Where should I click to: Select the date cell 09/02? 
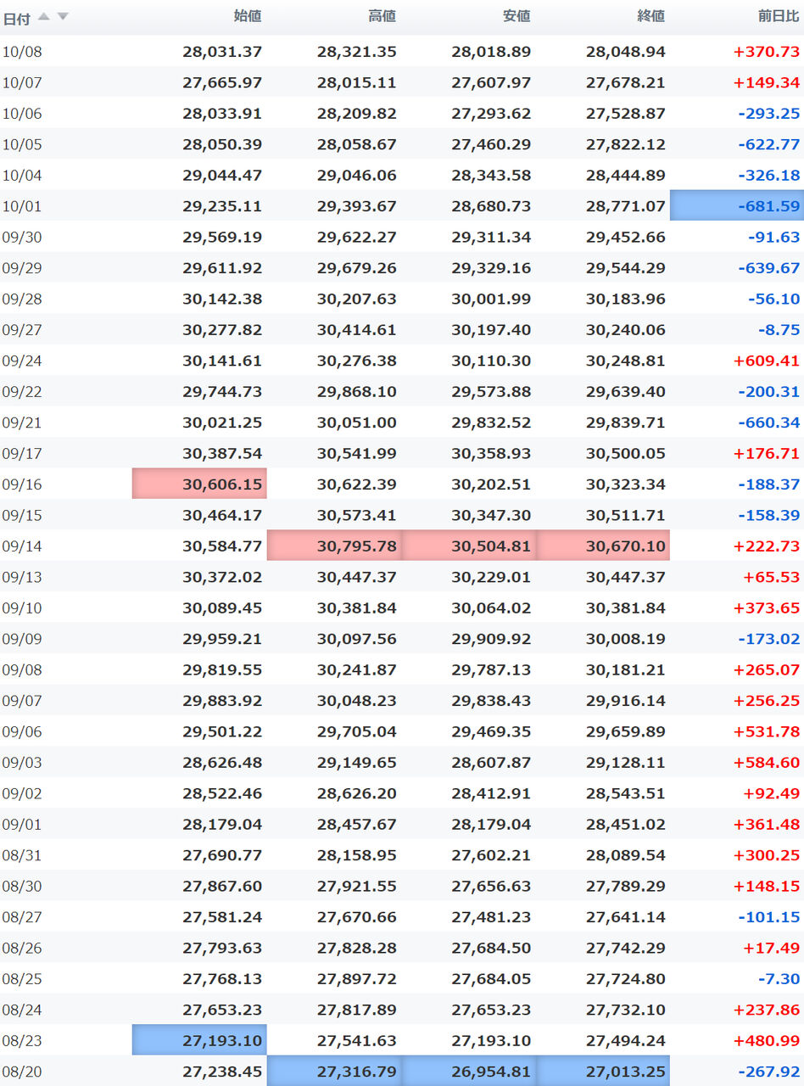(22, 793)
